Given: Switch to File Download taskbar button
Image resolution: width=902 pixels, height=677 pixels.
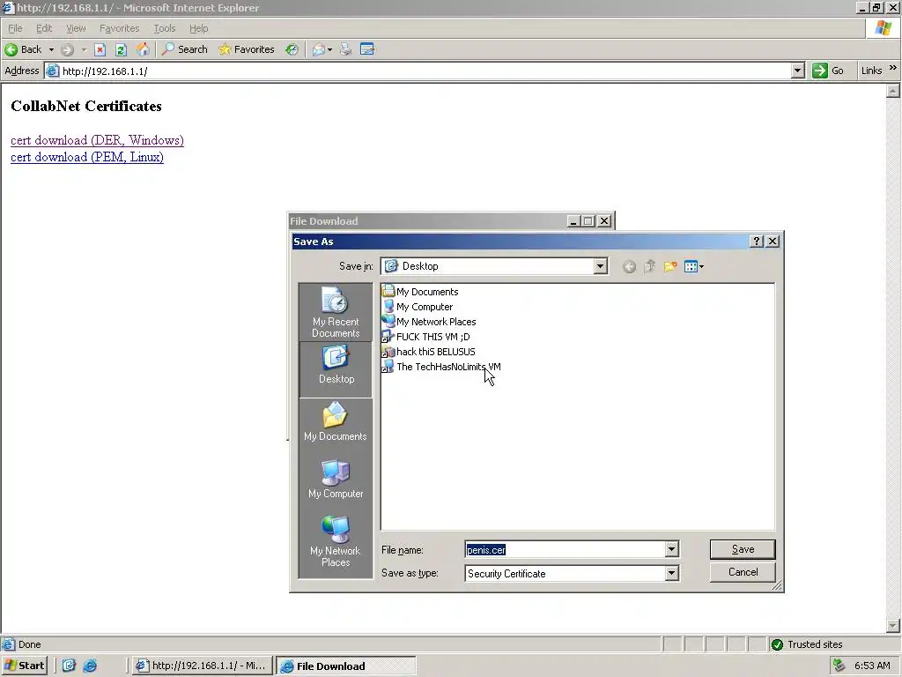Looking at the screenshot, I should [x=345, y=666].
